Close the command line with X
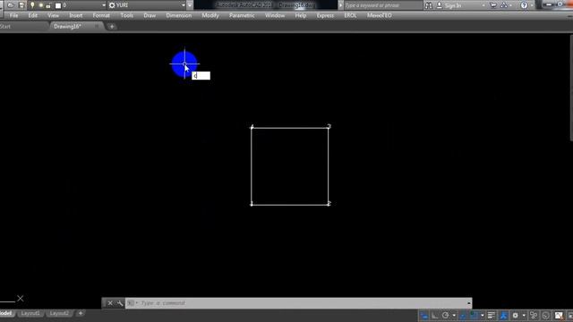Viewport: 573px width, 322px height. point(110,303)
